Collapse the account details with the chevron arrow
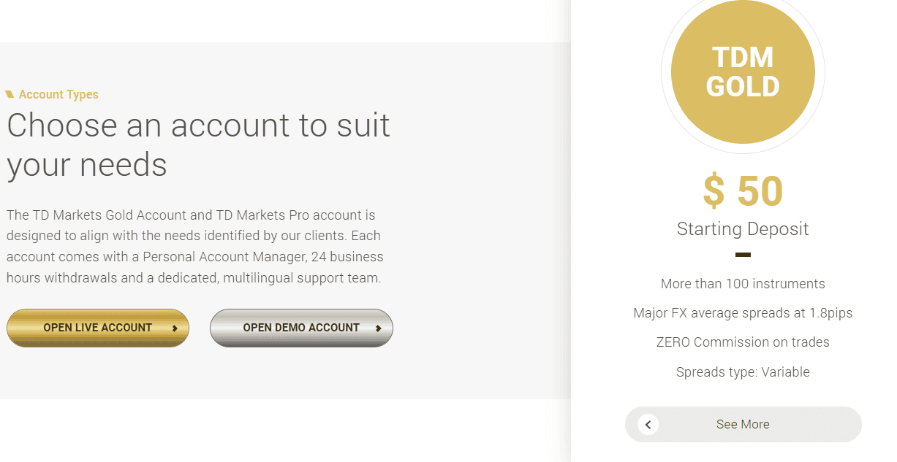 (x=648, y=424)
